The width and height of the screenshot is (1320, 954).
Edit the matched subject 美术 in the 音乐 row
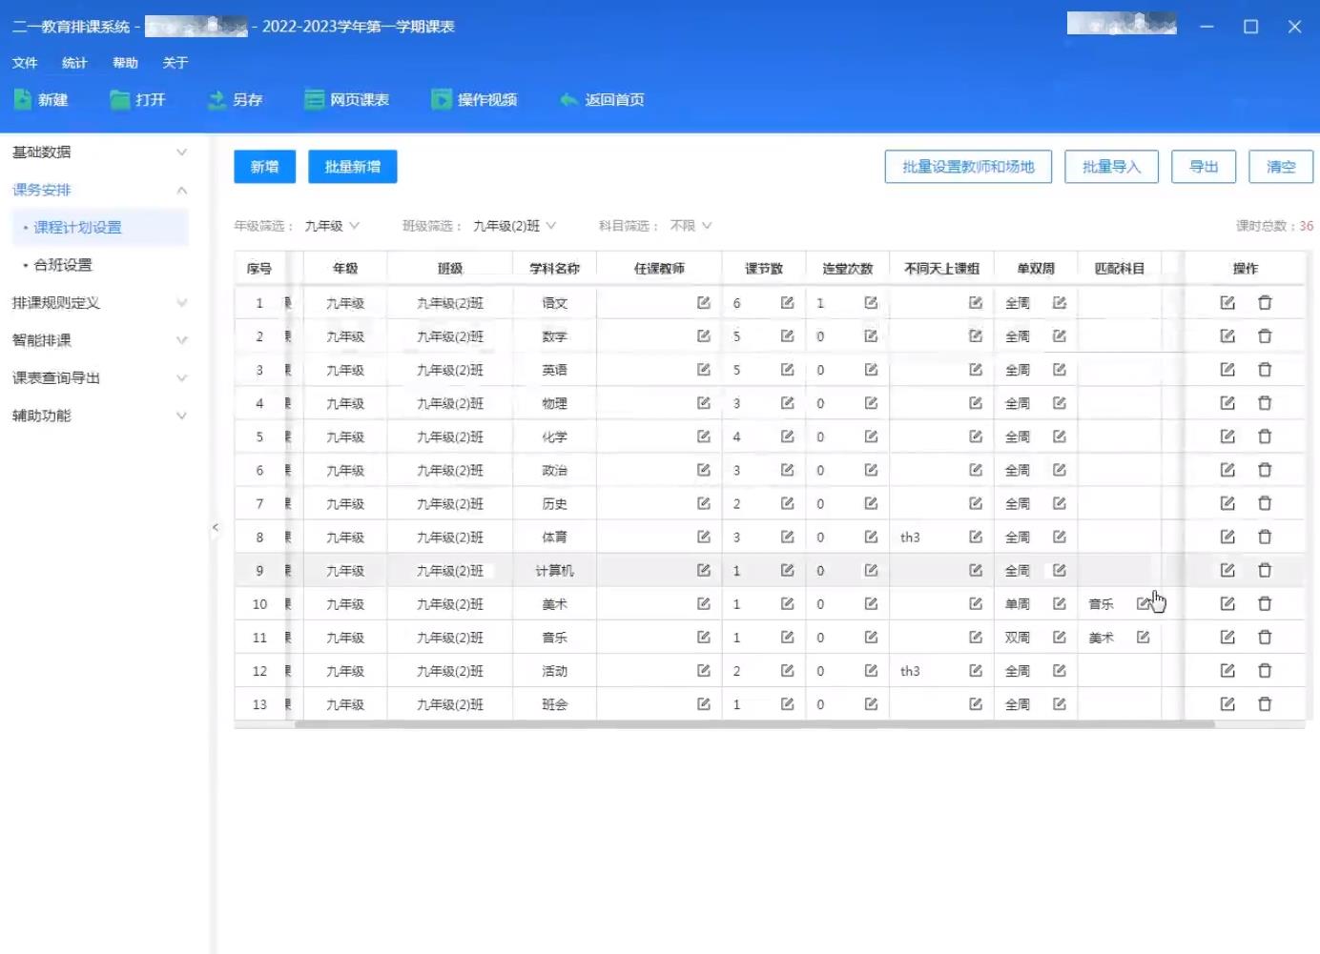(x=1144, y=638)
